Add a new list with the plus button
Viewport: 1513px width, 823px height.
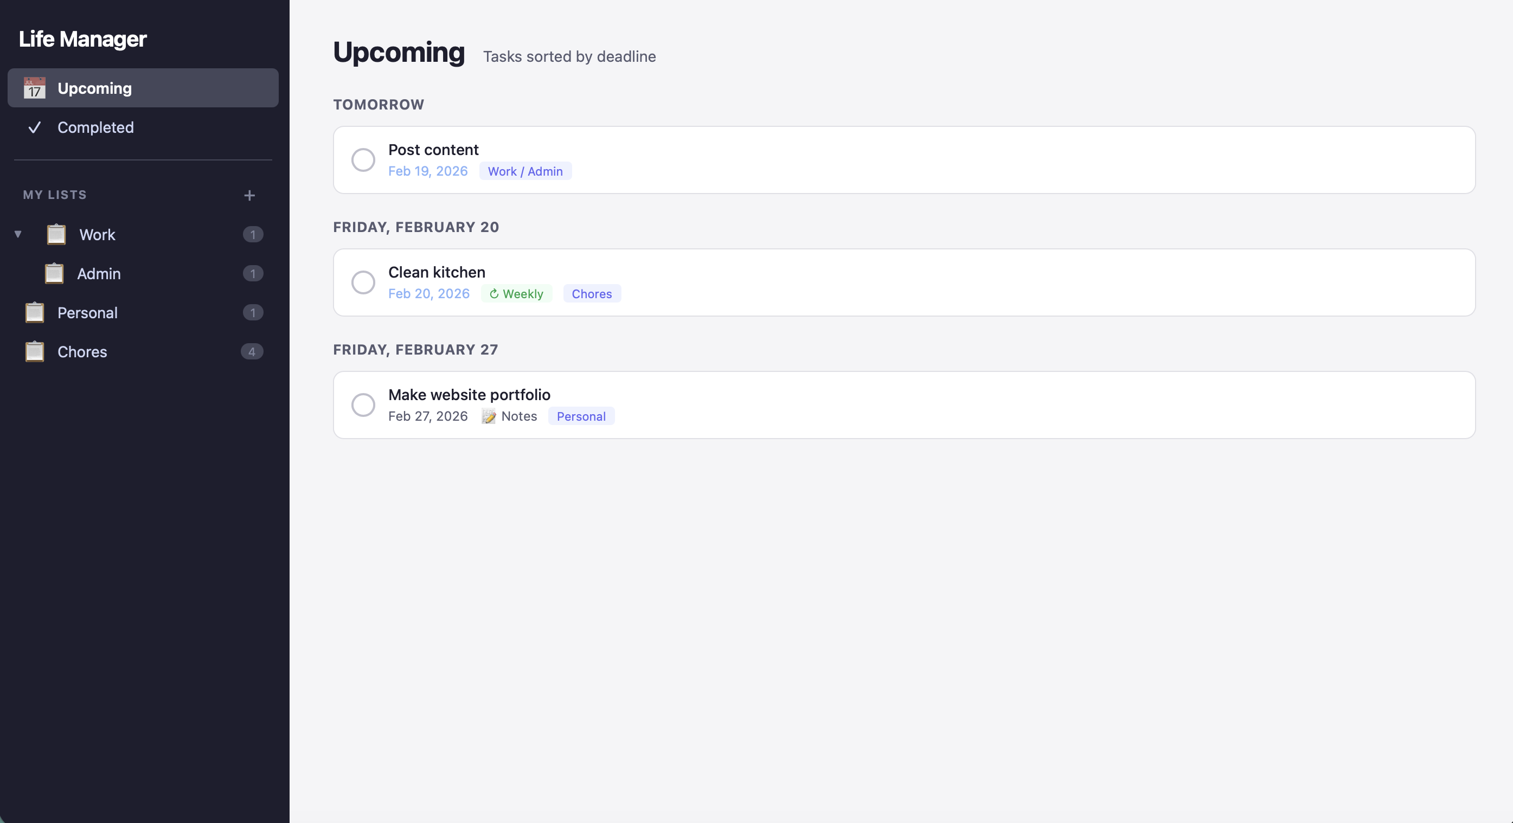pyautogui.click(x=249, y=196)
